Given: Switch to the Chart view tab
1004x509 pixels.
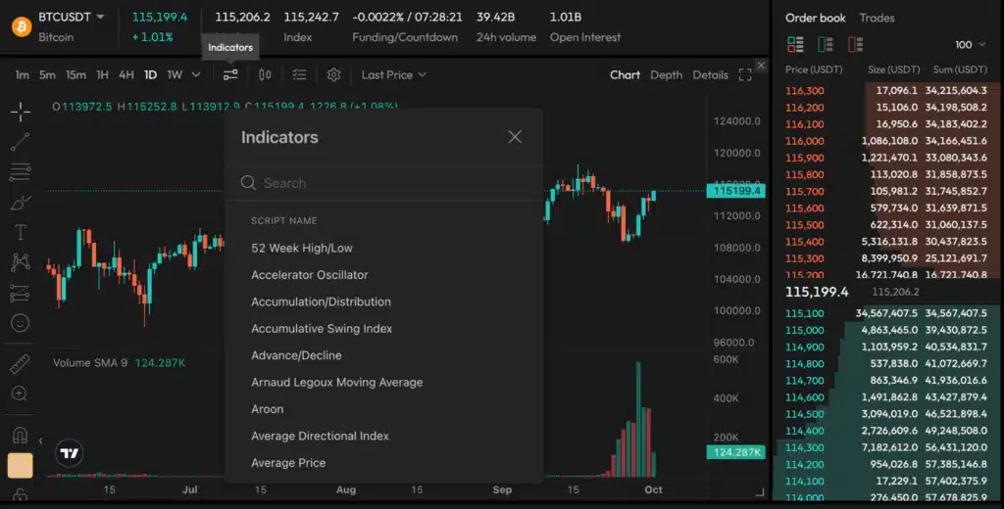Looking at the screenshot, I should 625,74.
